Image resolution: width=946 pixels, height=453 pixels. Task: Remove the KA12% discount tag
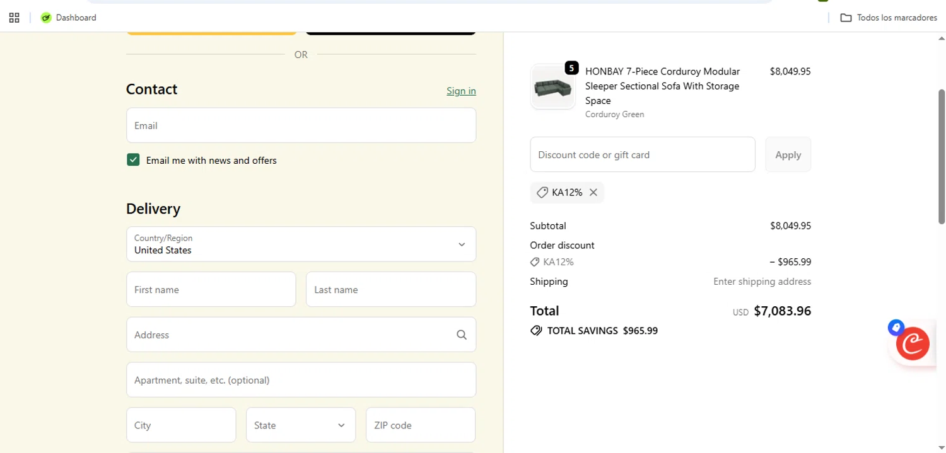(x=593, y=193)
